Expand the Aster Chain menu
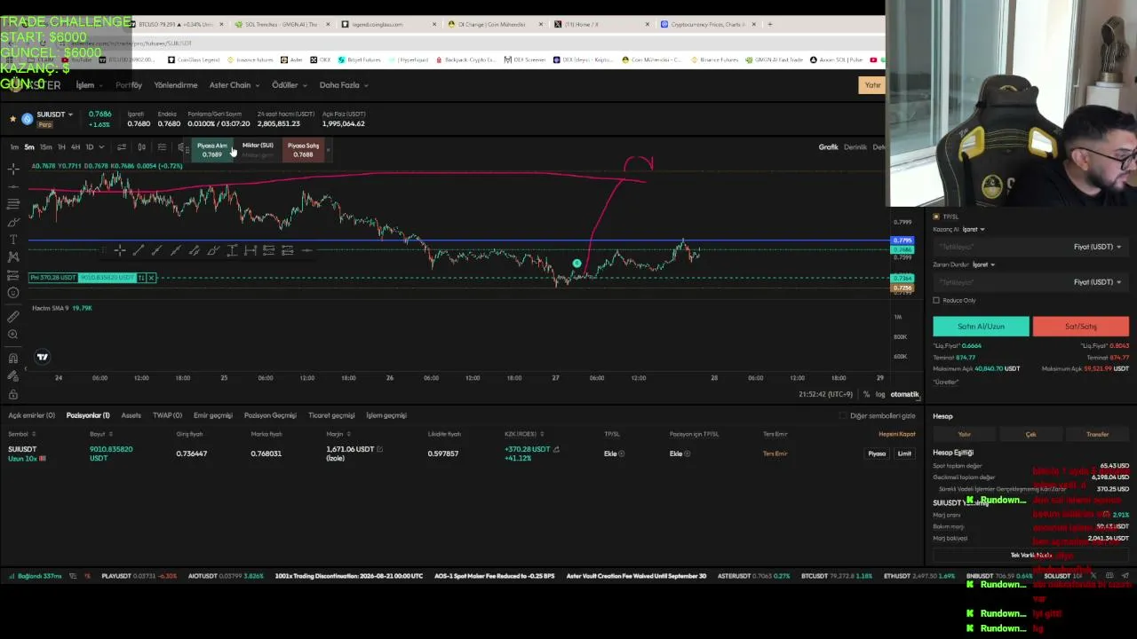The height and width of the screenshot is (639, 1137). tap(234, 85)
